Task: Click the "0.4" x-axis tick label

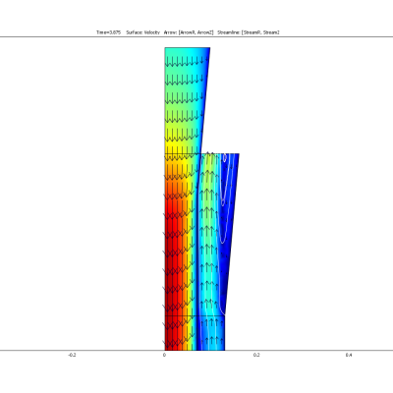Action: [x=349, y=355]
